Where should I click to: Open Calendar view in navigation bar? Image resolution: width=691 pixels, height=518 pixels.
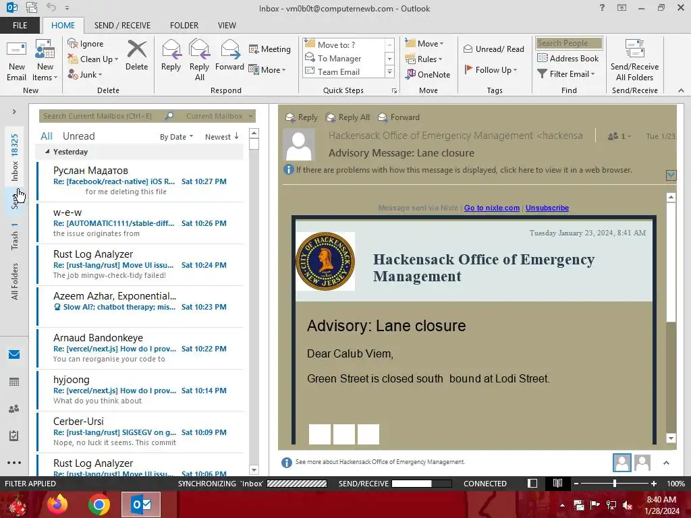point(14,382)
